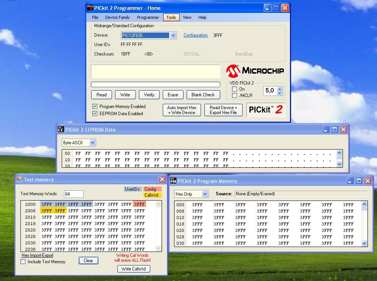Click the Microchip logo
The height and width of the screenshot is (281, 377).
click(255, 71)
